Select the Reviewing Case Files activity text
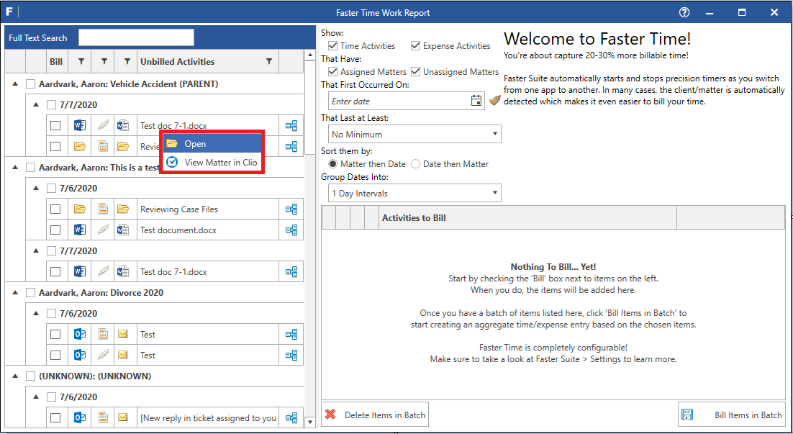The image size is (793, 434). 179,209
